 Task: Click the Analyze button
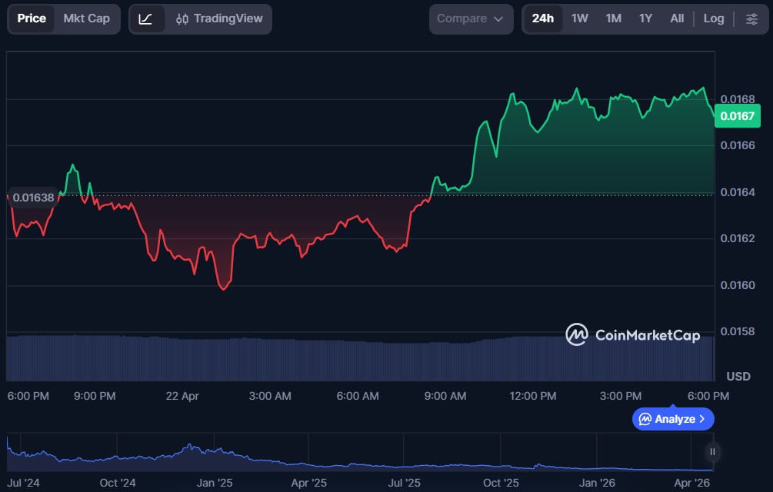coord(673,419)
